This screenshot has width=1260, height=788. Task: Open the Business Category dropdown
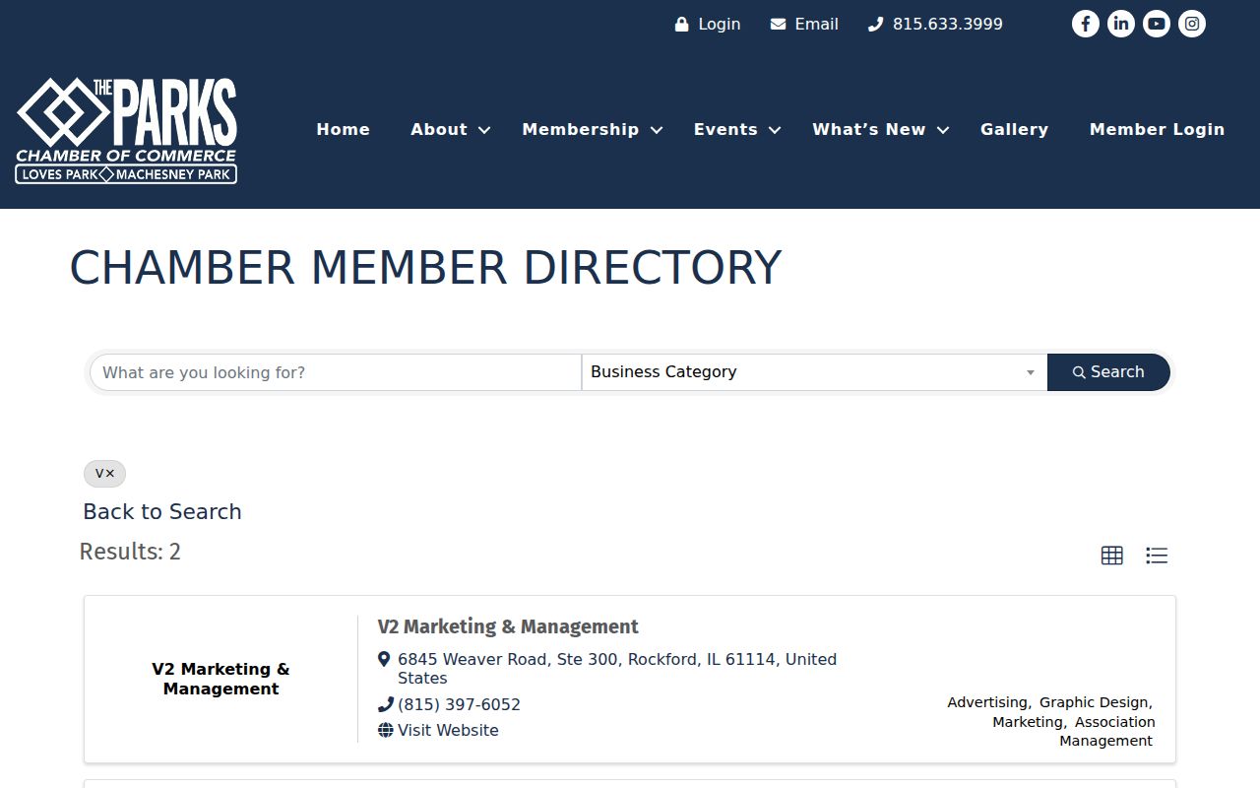point(814,372)
